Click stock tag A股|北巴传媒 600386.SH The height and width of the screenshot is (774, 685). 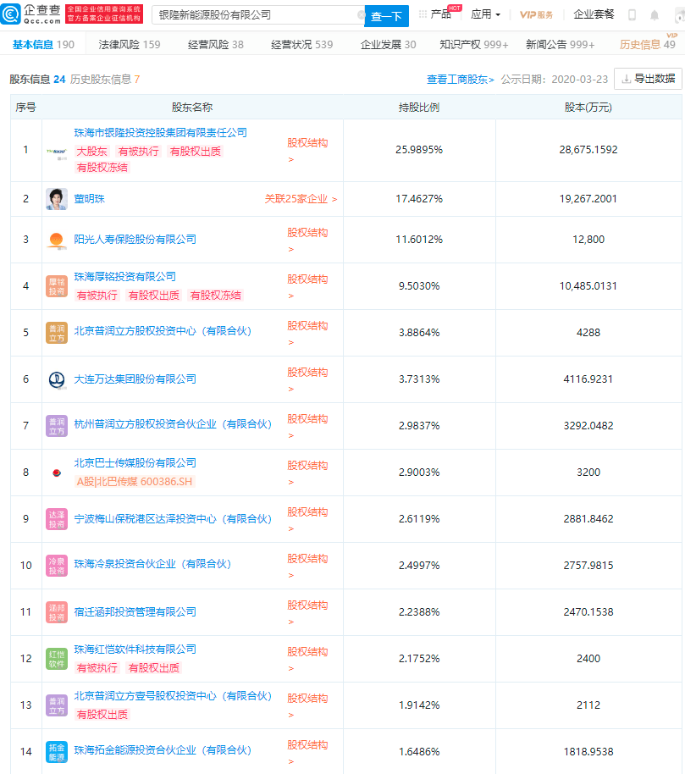(x=135, y=482)
